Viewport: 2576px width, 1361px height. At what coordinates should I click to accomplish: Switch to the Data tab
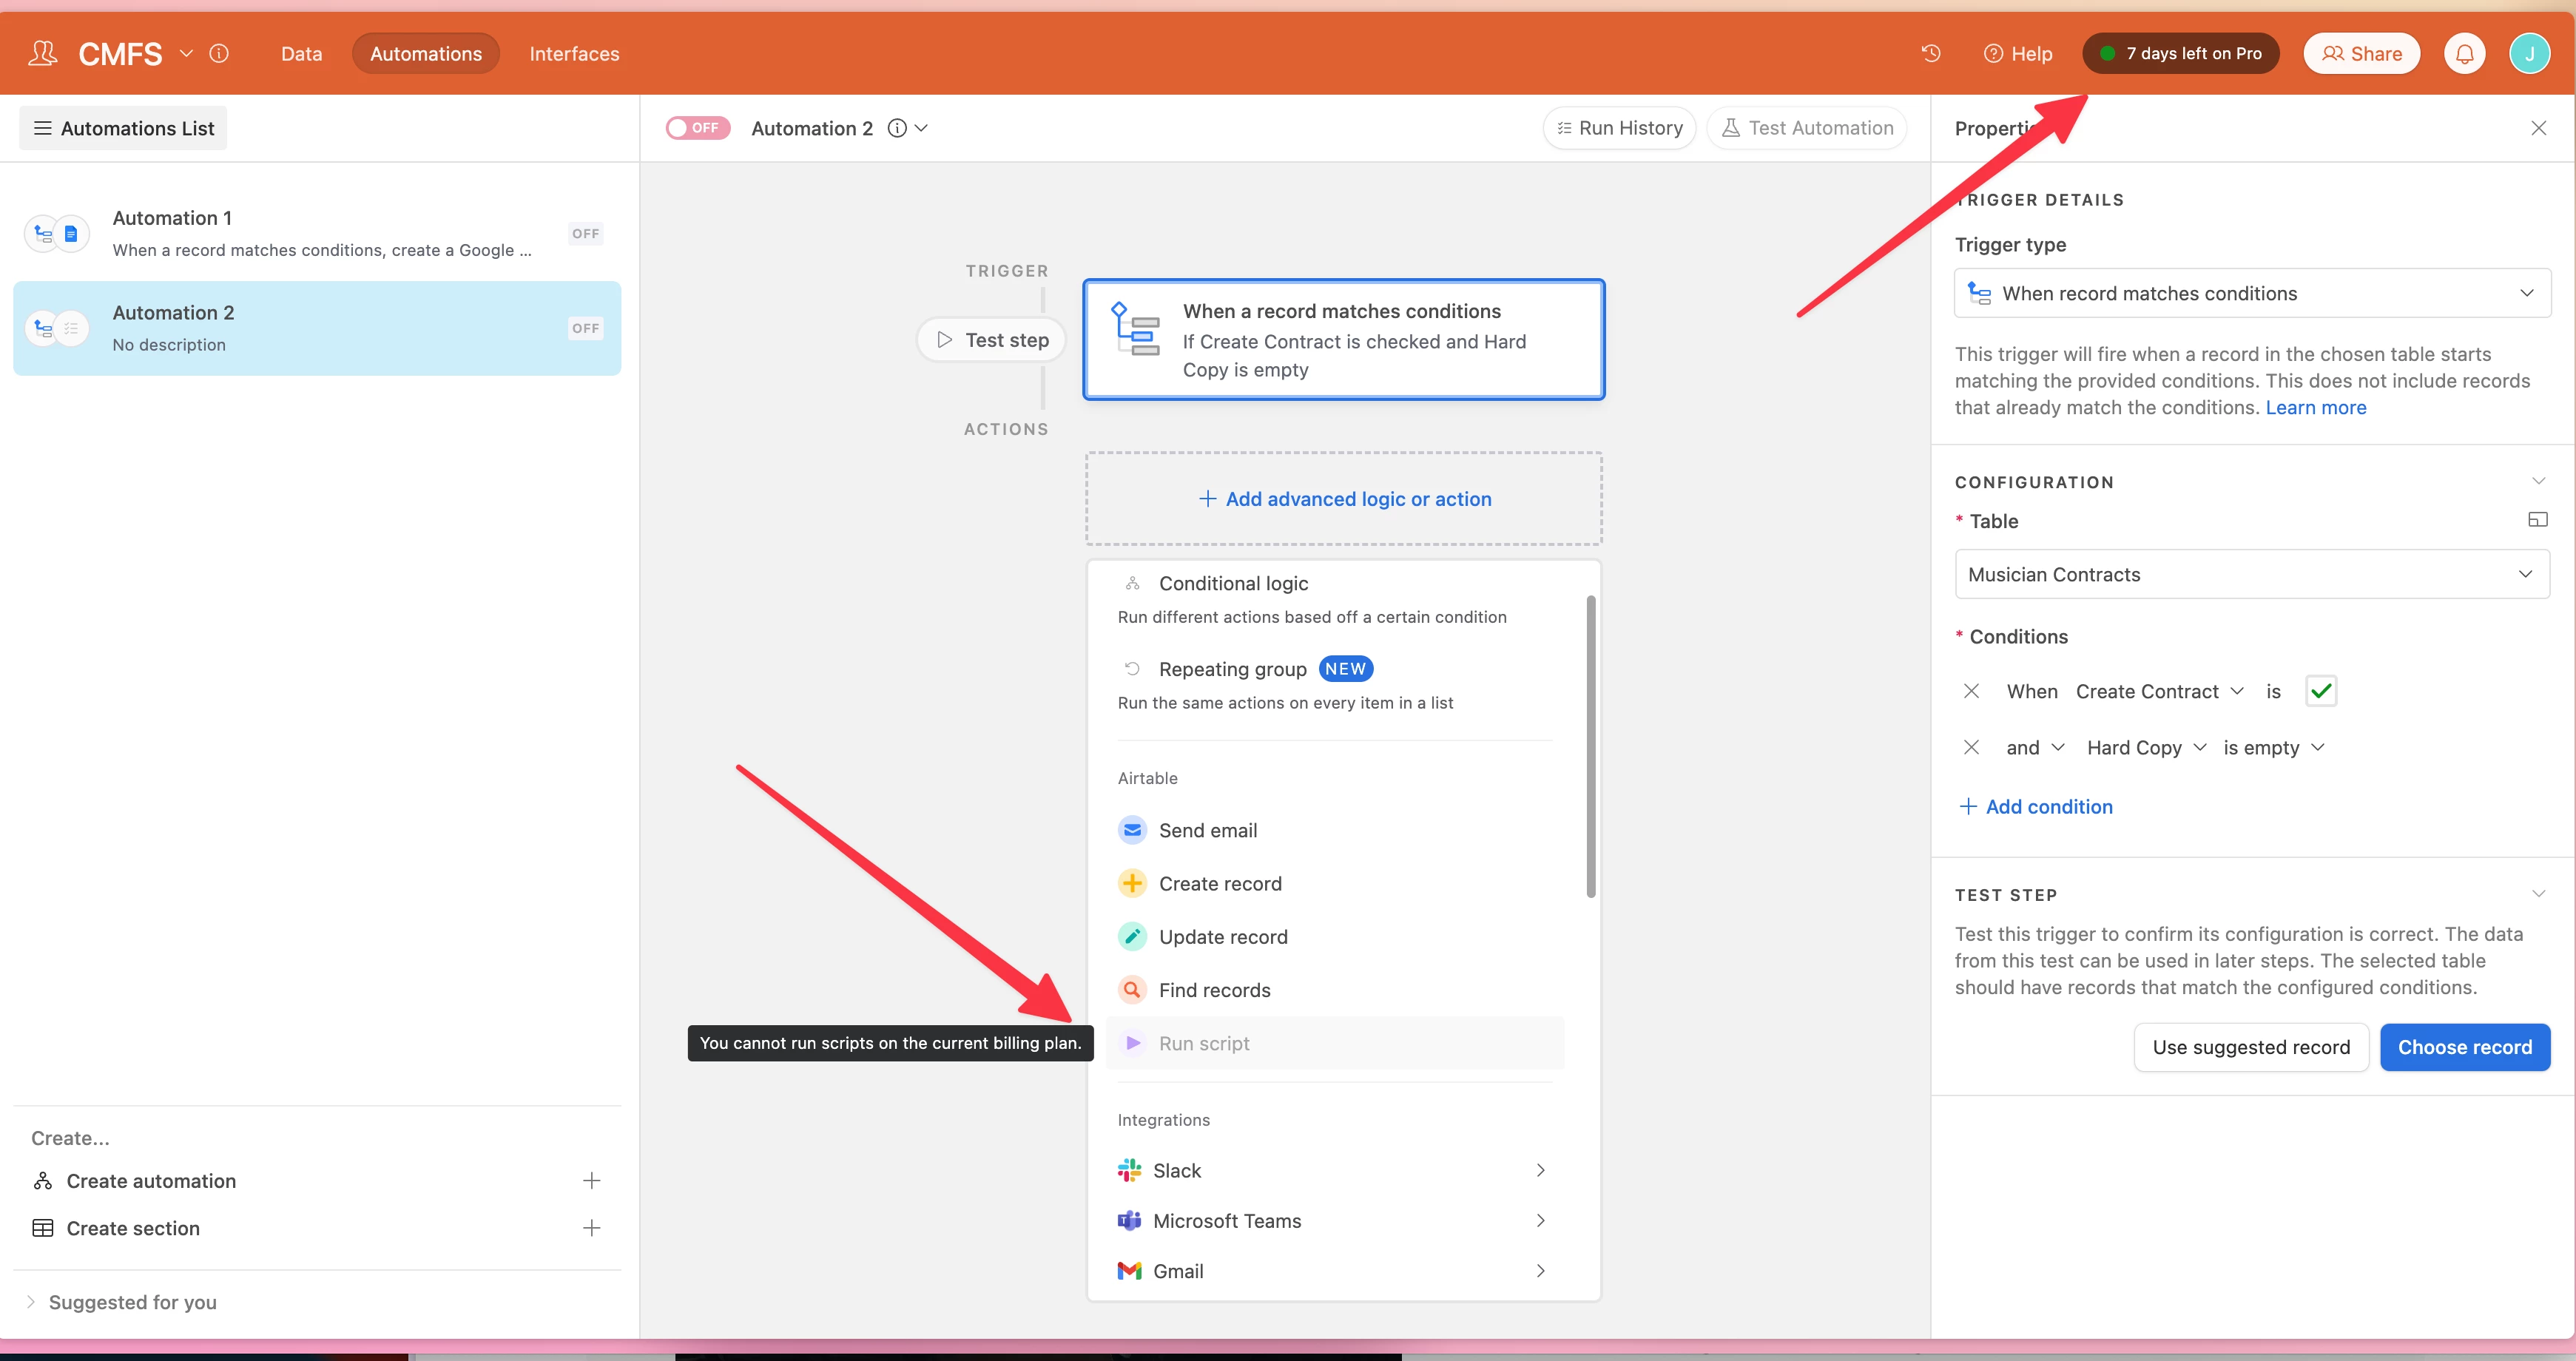click(301, 54)
